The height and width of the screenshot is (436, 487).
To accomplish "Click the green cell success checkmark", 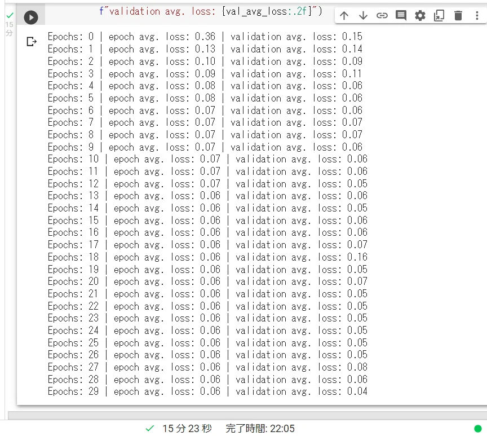I will point(10,15).
